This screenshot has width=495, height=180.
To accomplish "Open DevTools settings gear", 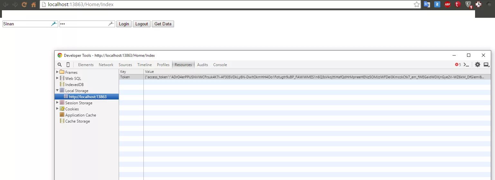I will coord(478,64).
